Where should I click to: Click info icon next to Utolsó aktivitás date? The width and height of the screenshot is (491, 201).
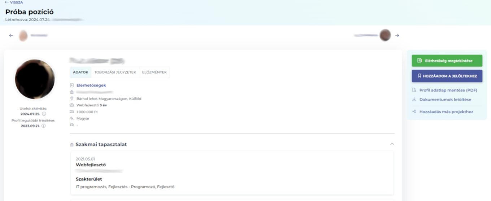click(44, 114)
